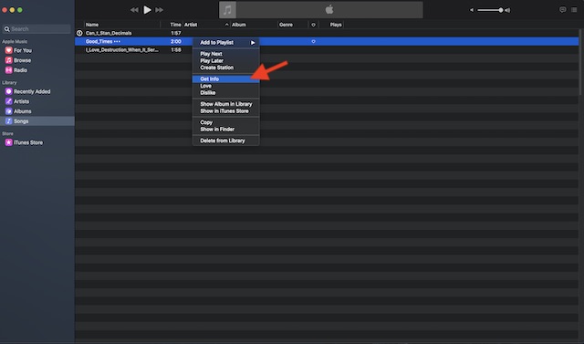Click the Browse music note icon
The image size is (584, 344).
pos(8,60)
